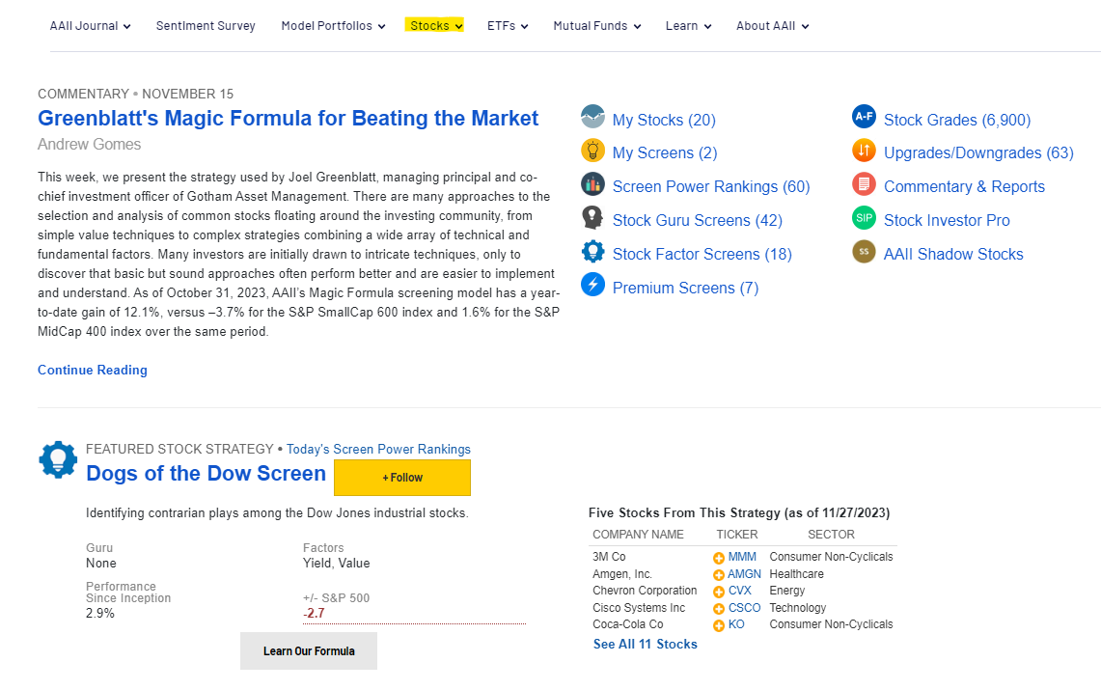Expand the Mutual Funds menu
Screen dimensions: 1101x690
[x=597, y=26]
